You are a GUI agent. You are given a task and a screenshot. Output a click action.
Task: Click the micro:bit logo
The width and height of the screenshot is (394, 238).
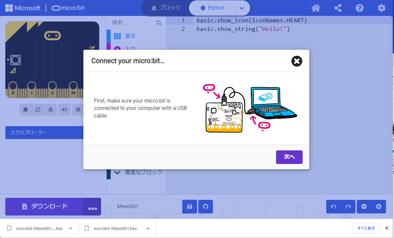click(68, 8)
